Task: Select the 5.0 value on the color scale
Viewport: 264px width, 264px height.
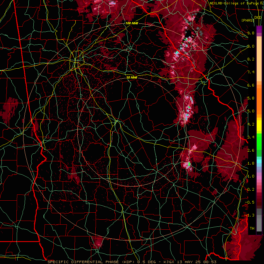Action: coord(251,111)
